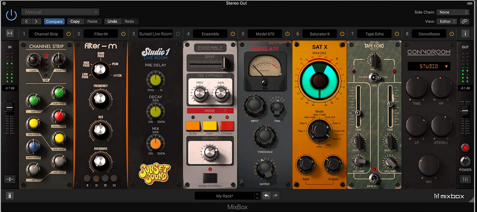The height and width of the screenshot is (212, 477).
Task: Click the rack width icon beside slot 1
Action: (10, 33)
